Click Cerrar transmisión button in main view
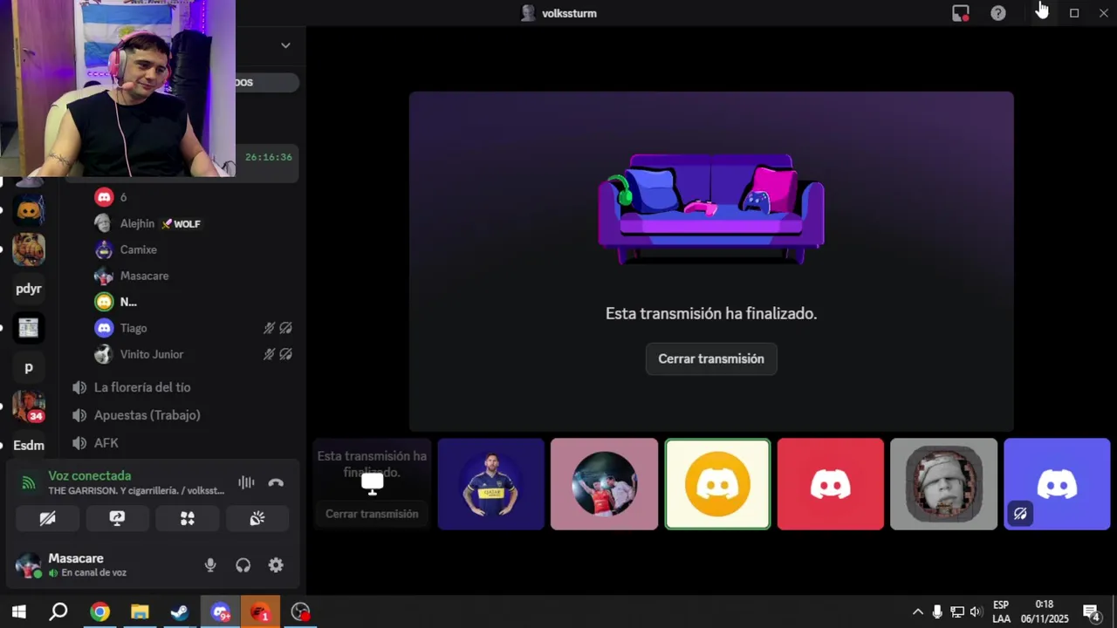Screen dimensions: 1117x628 point(711,359)
